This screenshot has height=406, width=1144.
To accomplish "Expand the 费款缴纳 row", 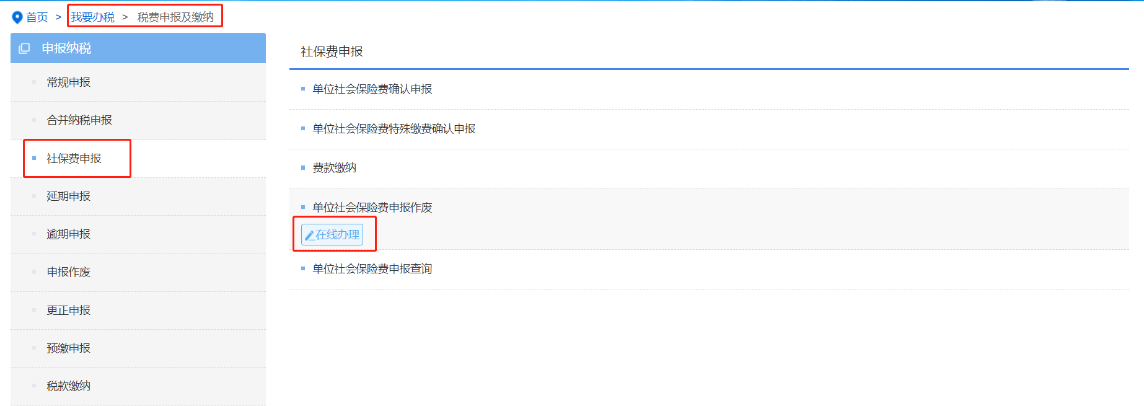I will [x=335, y=168].
